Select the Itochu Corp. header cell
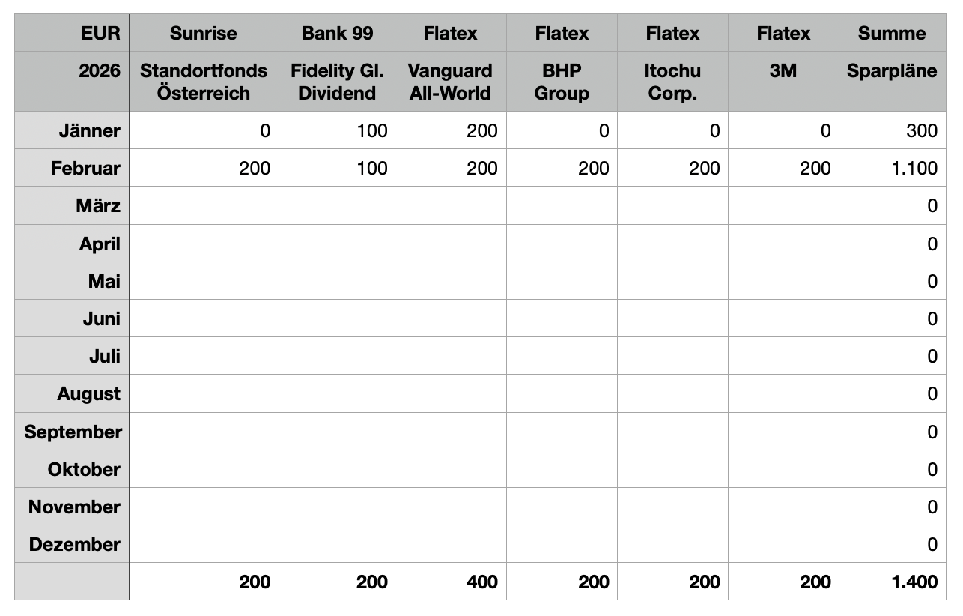963x616 pixels. click(672, 82)
